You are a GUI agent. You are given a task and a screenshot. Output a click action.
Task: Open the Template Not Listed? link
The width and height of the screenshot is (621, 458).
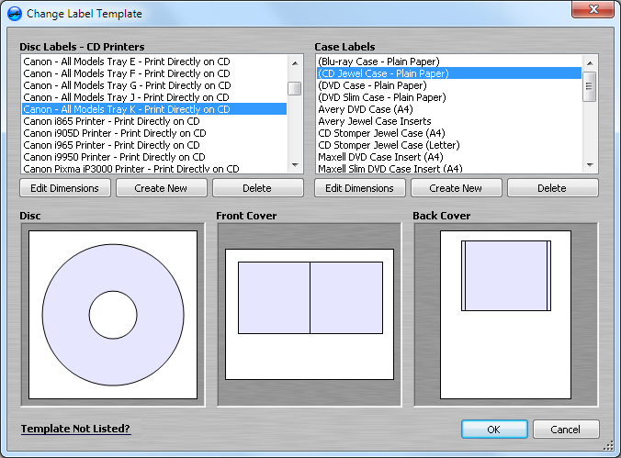75,429
